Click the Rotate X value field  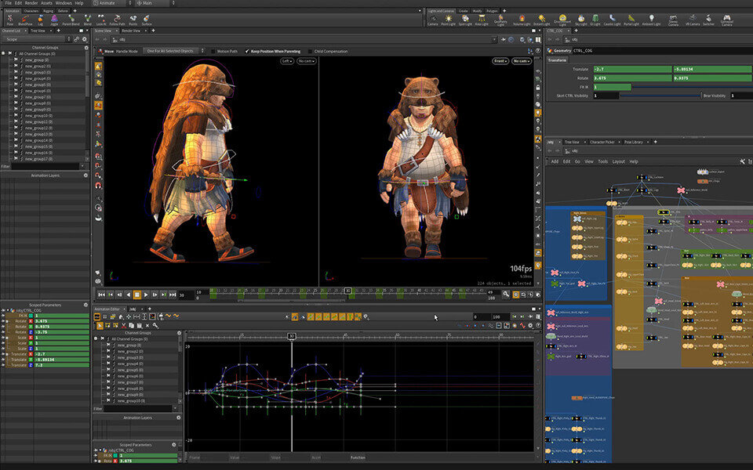(x=632, y=78)
